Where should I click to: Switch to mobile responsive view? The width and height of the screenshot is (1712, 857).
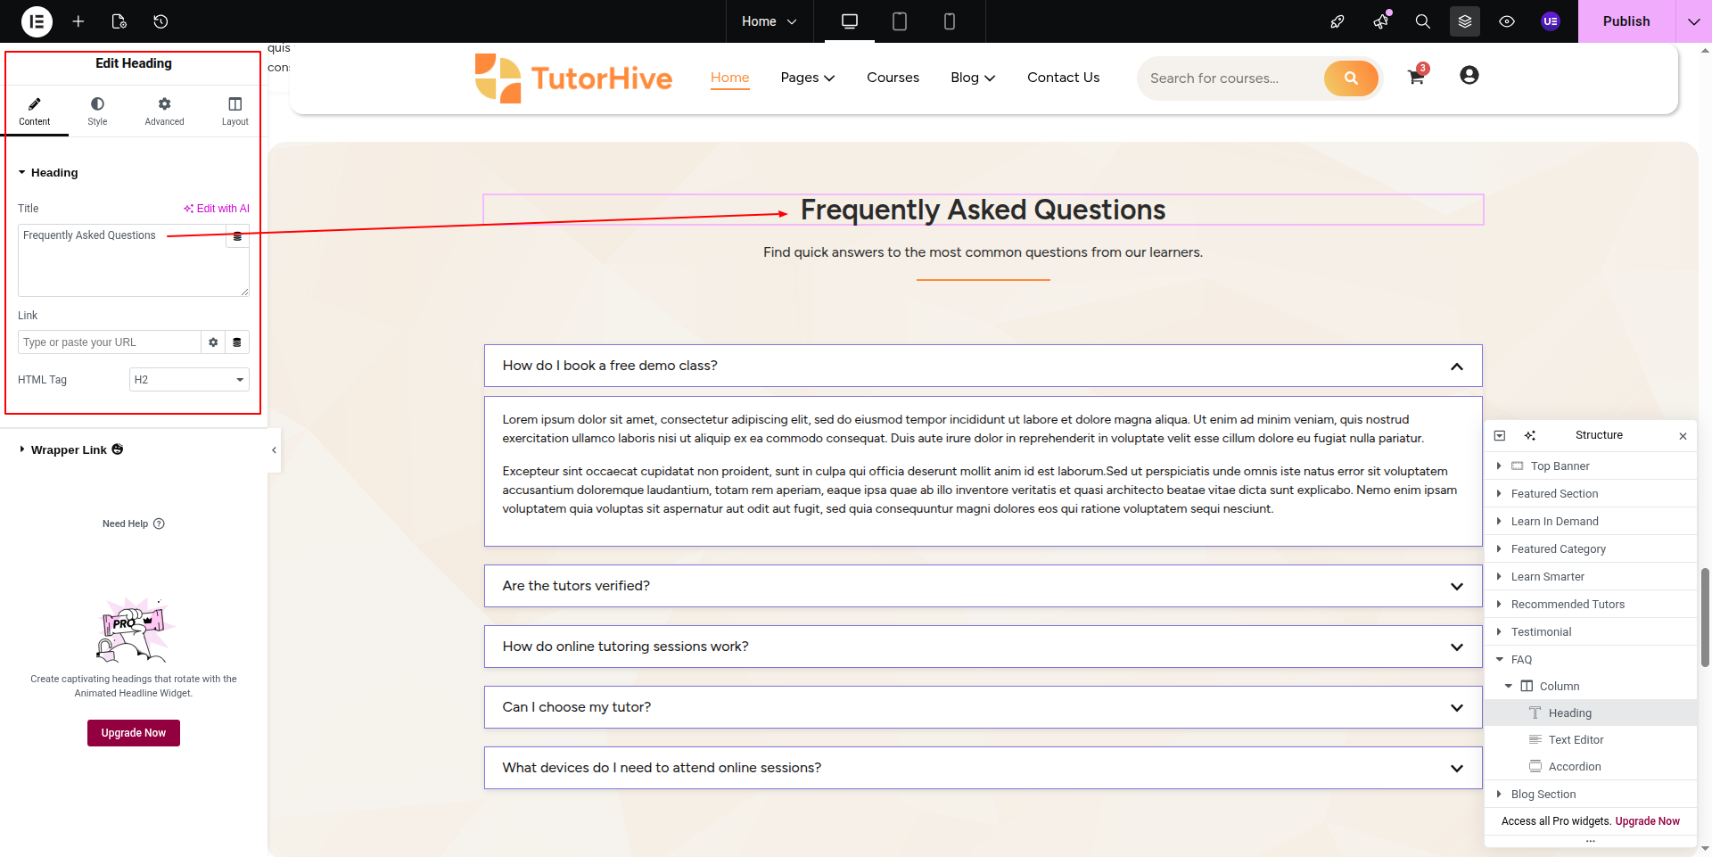click(x=950, y=21)
